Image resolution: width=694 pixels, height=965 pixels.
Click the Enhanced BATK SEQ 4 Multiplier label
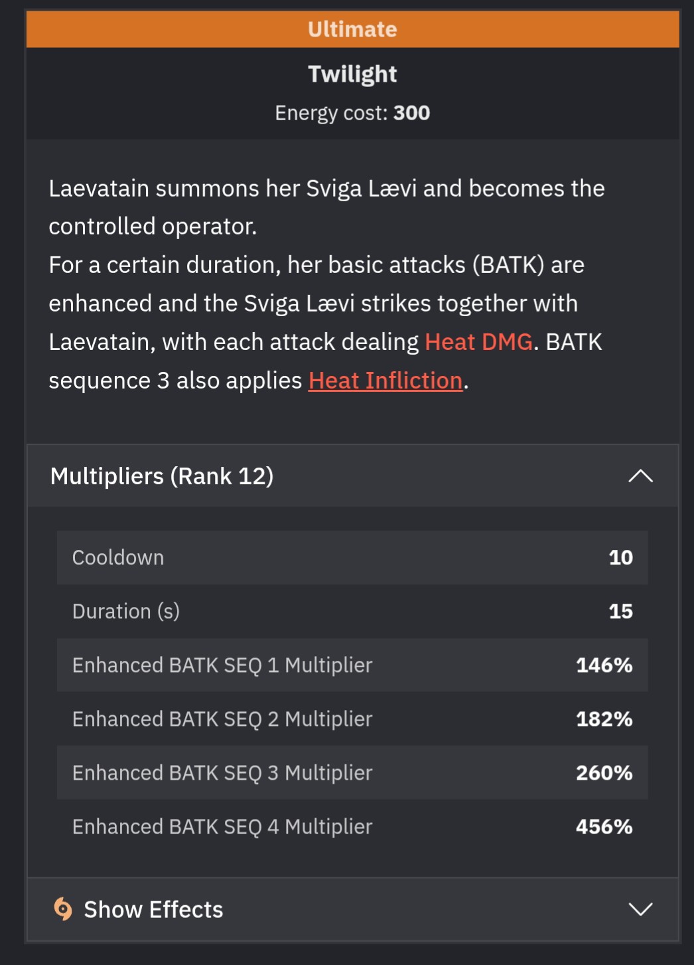(x=222, y=826)
